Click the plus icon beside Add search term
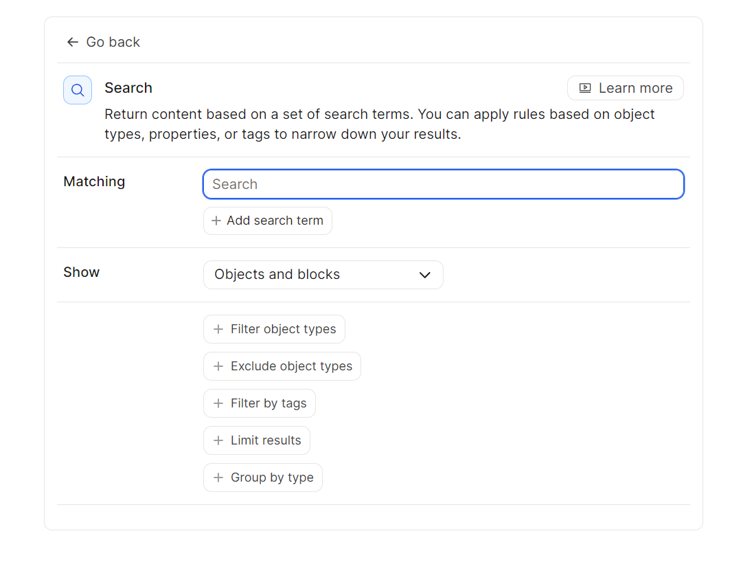 pos(216,221)
